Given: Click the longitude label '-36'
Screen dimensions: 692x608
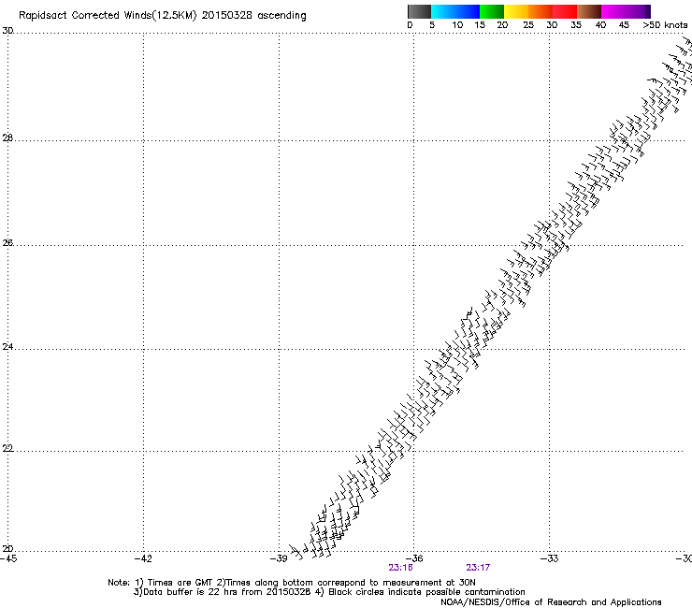Looking at the screenshot, I should 414,559.
